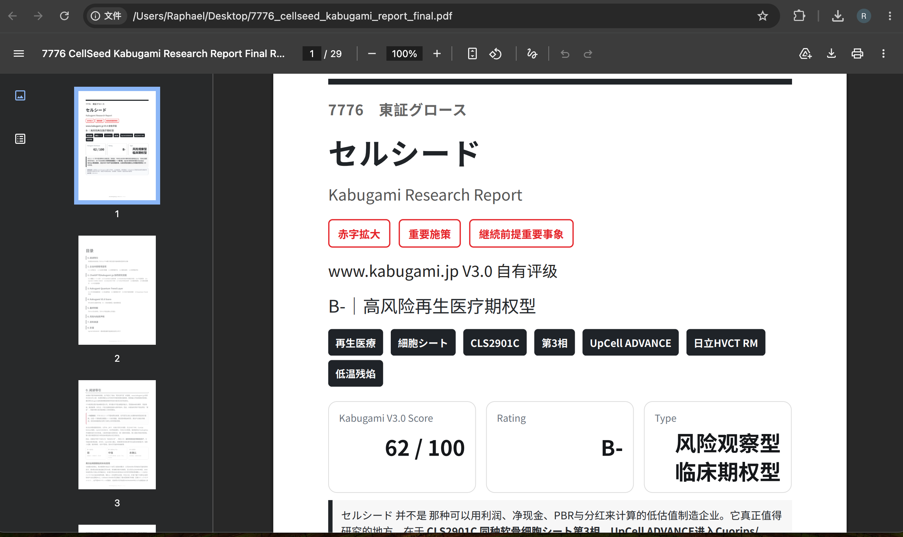The height and width of the screenshot is (537, 903).
Task: Rotate the PDF counterclockwise
Action: pyautogui.click(x=496, y=53)
